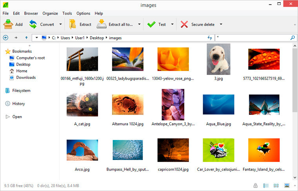
Task: Switch to details list view
Action: 266,185
